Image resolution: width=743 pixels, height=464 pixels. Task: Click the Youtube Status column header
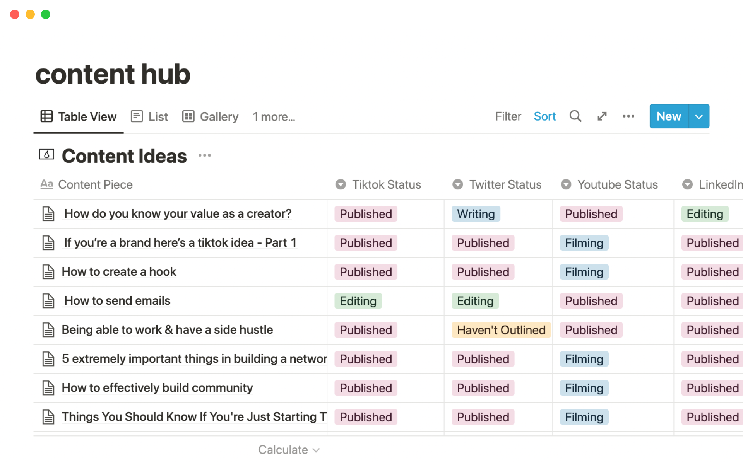617,184
